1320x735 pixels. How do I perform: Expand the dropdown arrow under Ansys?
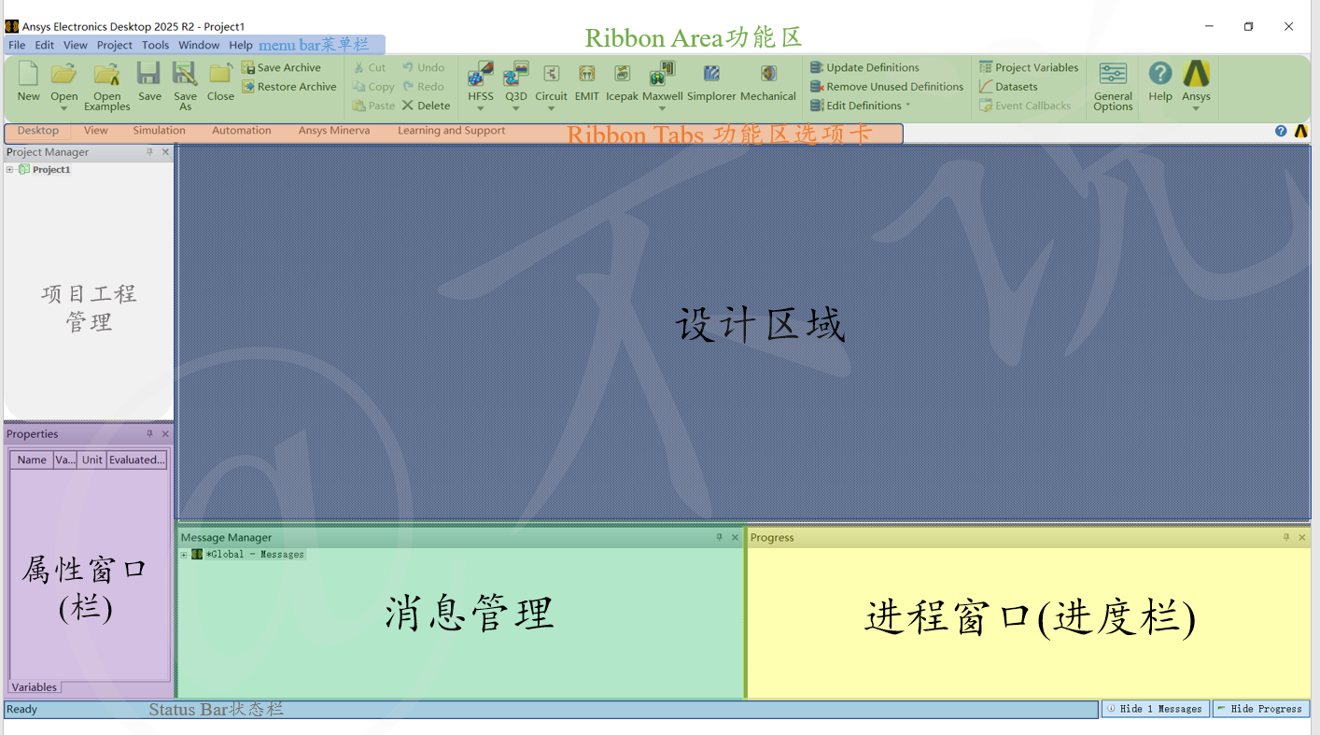(x=1196, y=108)
